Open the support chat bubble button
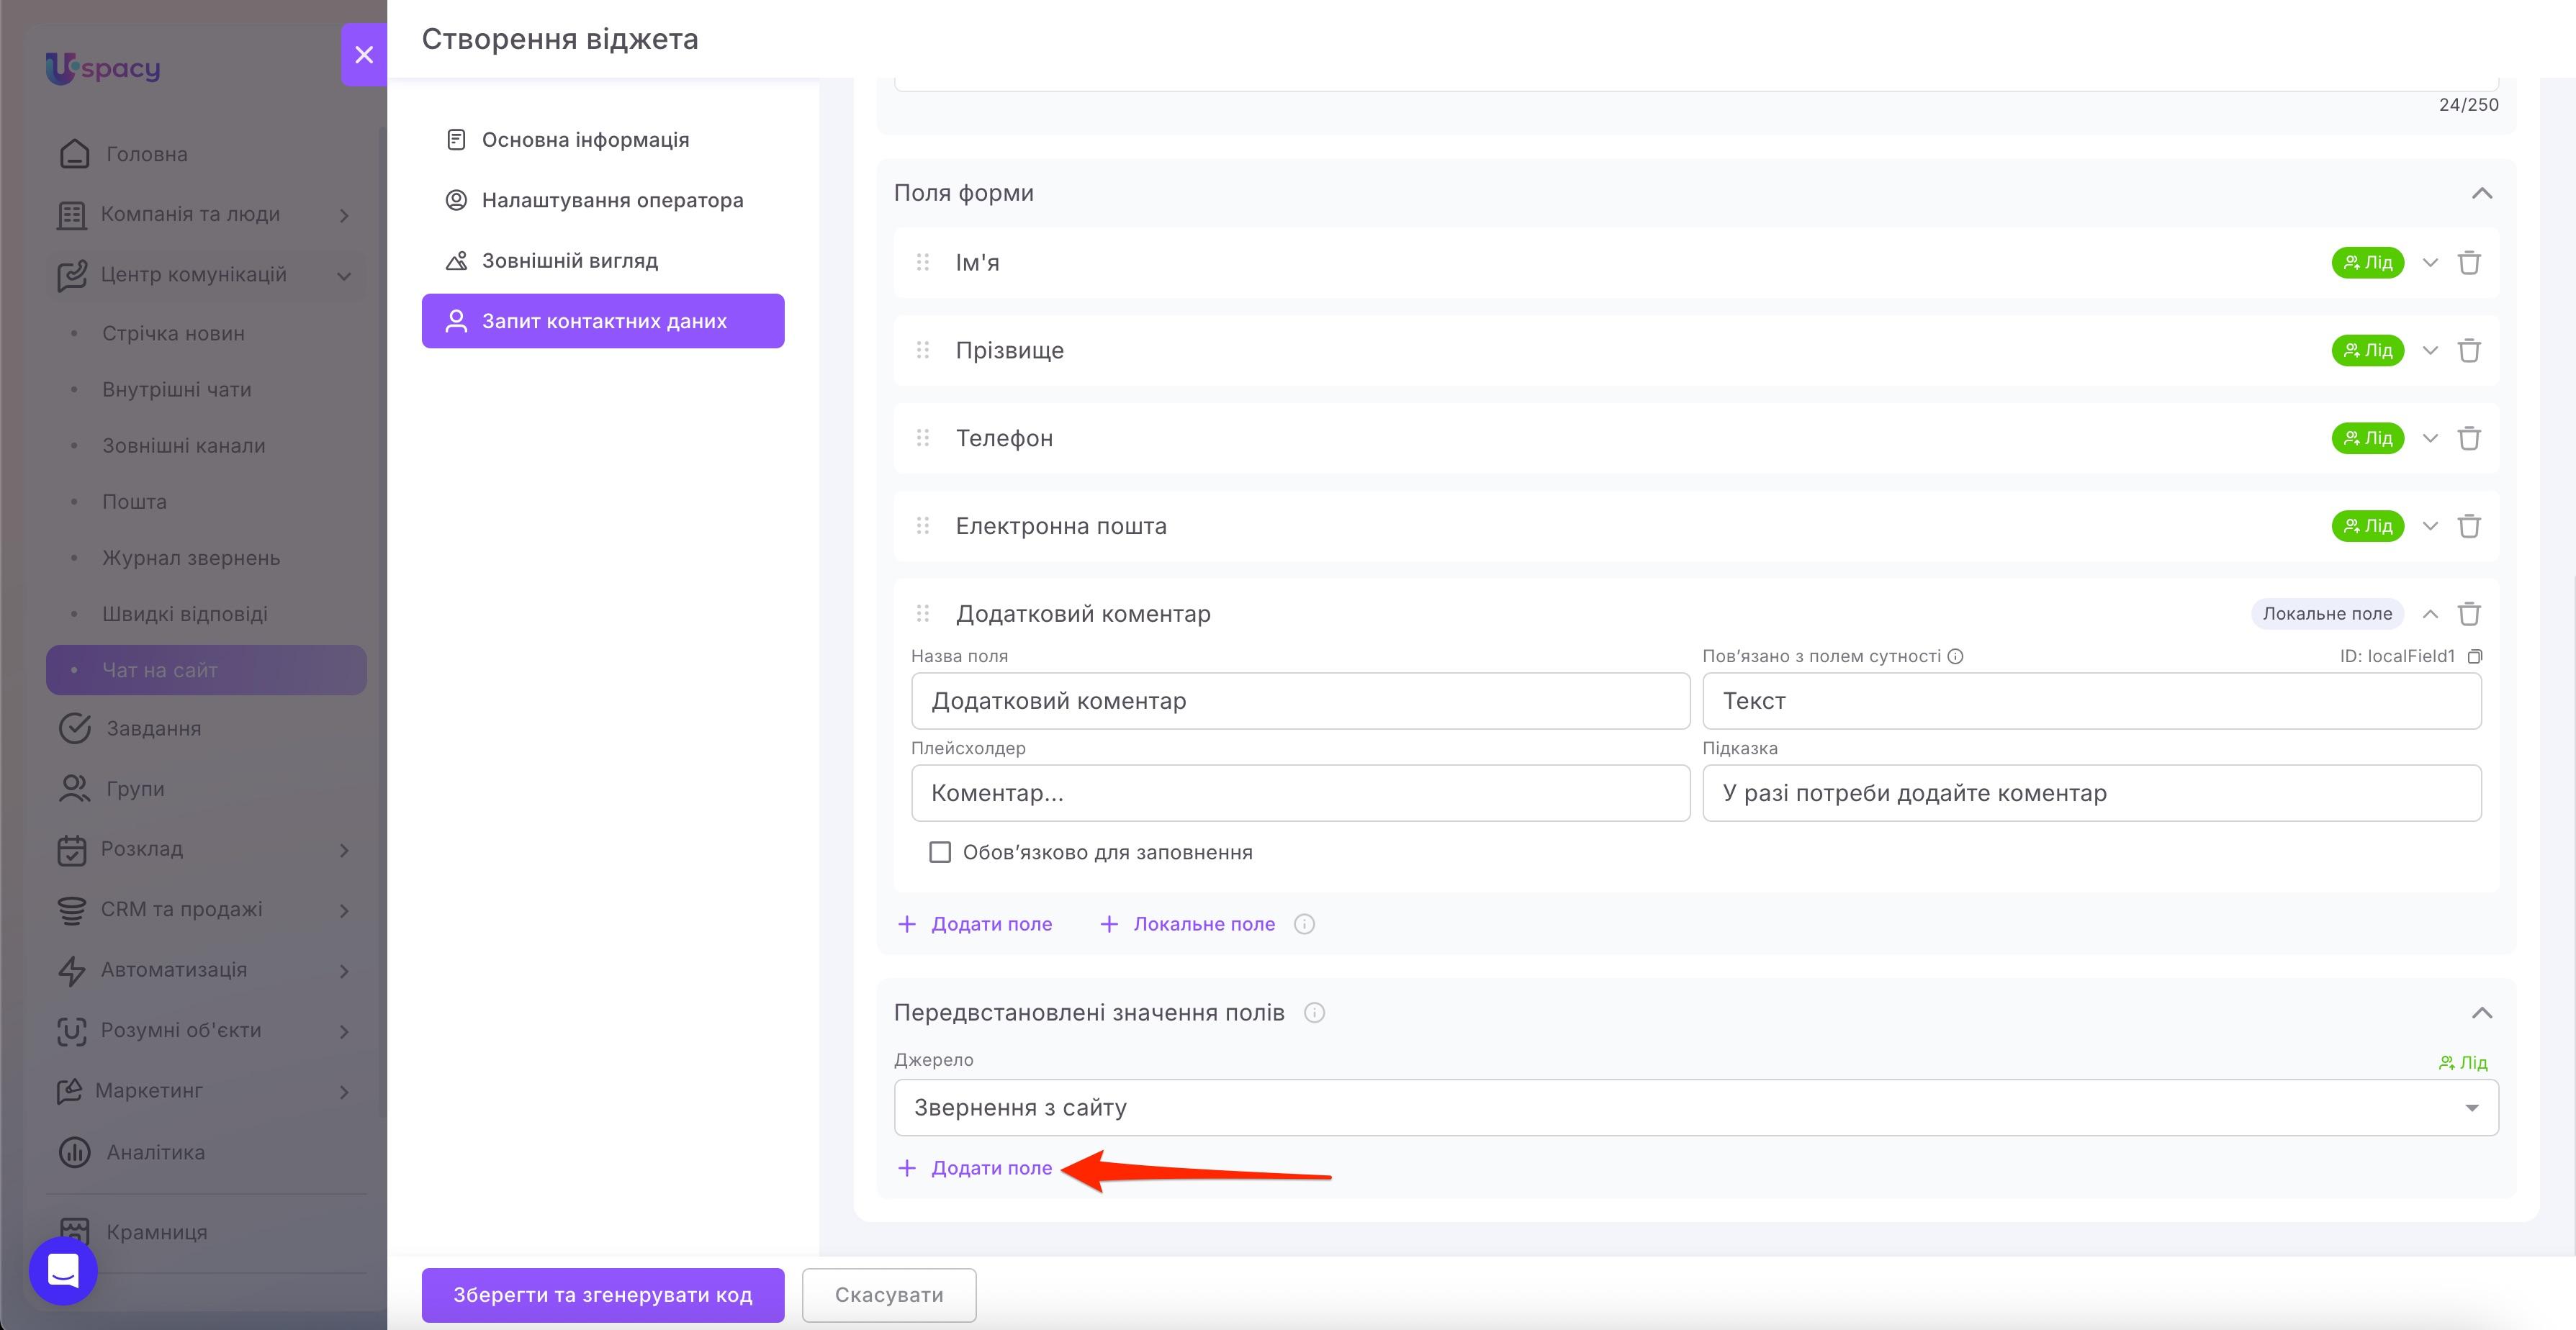The width and height of the screenshot is (2576, 1330). point(63,1271)
